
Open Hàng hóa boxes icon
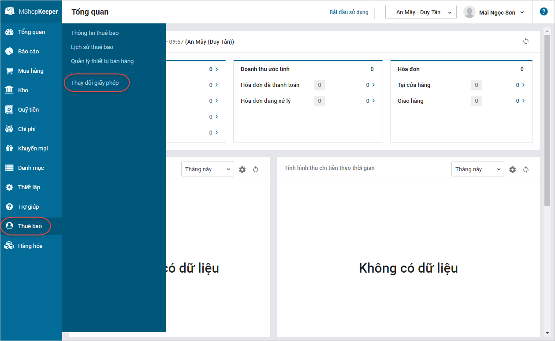(9, 246)
